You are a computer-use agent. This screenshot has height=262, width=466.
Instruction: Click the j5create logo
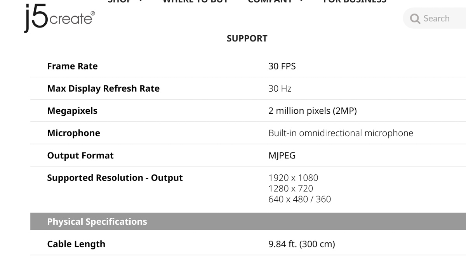pyautogui.click(x=59, y=18)
